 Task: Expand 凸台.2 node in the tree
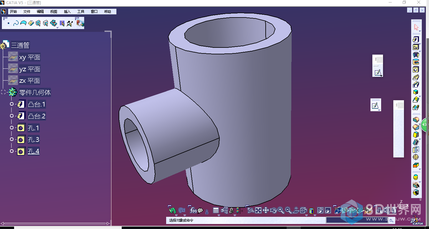point(12,116)
